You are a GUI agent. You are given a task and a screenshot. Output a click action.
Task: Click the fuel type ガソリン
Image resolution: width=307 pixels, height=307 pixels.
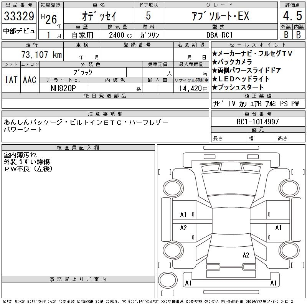click(x=149, y=35)
